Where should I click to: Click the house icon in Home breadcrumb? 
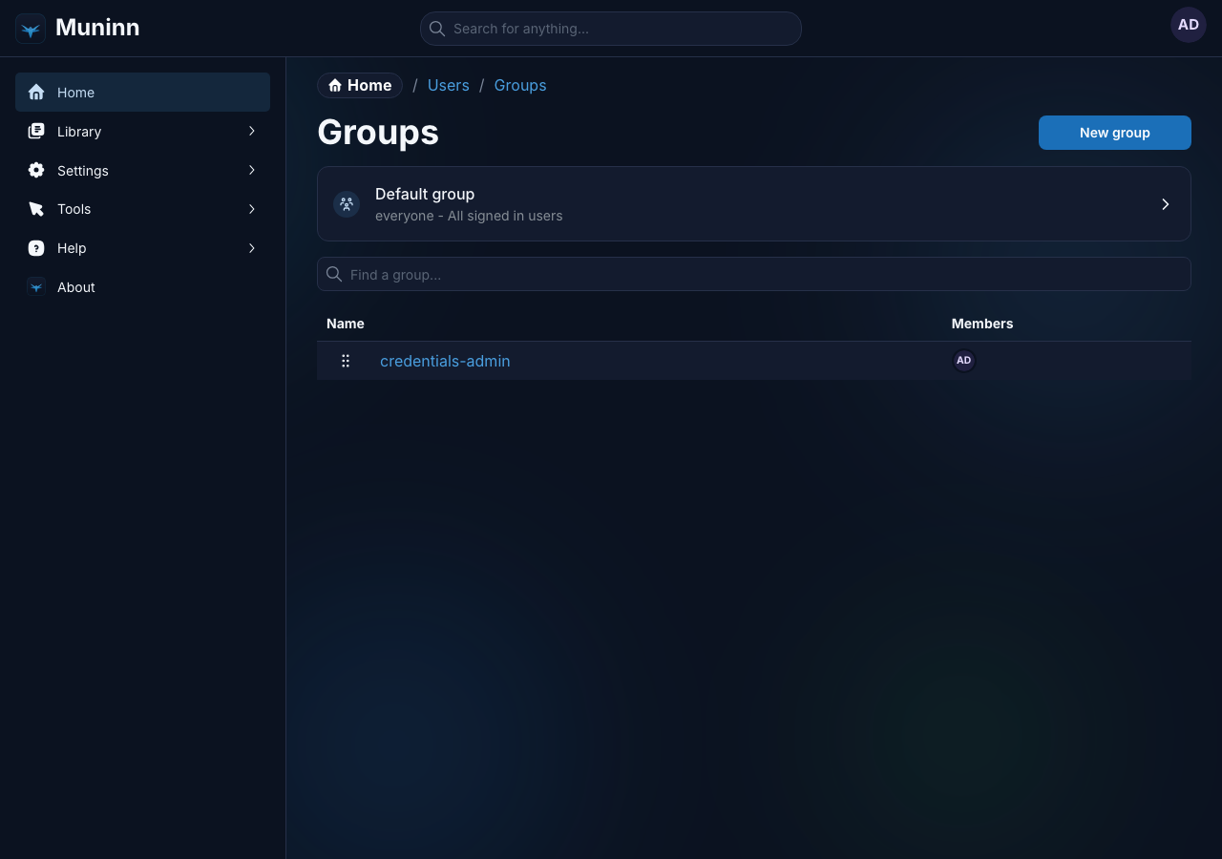coord(335,86)
